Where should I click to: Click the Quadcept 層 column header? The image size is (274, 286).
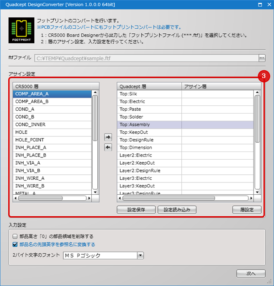click(149, 86)
